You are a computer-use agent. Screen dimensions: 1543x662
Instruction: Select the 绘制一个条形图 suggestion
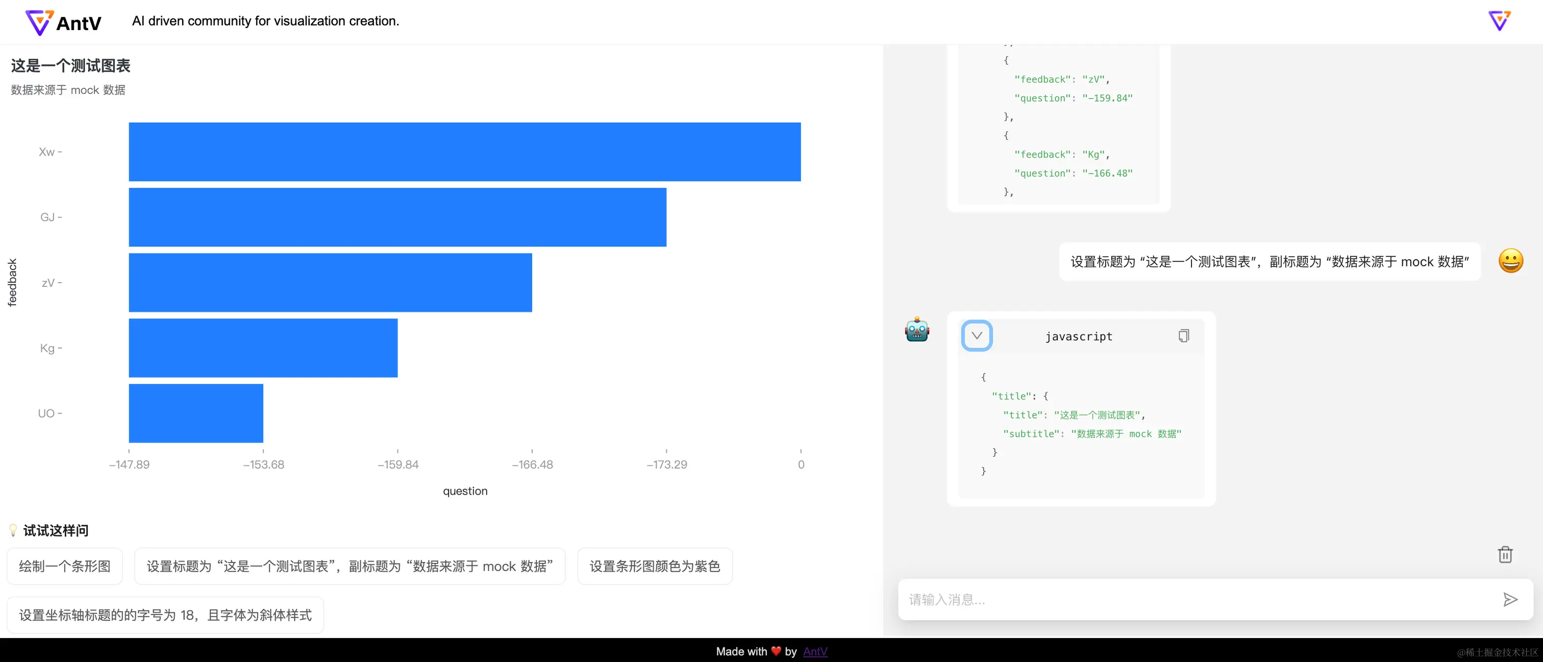tap(65, 566)
